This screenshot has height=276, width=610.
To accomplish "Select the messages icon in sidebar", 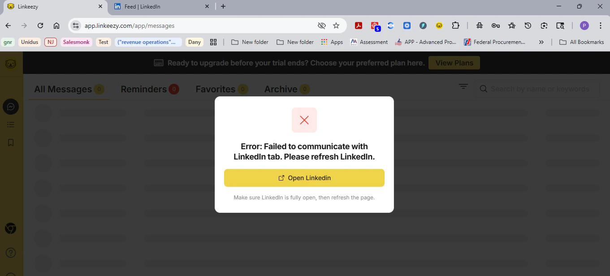I will pyautogui.click(x=11, y=107).
